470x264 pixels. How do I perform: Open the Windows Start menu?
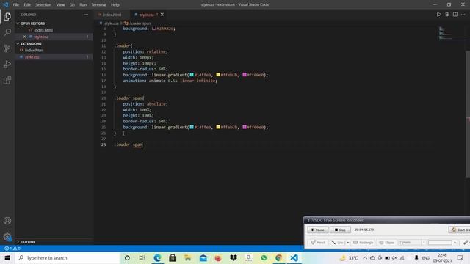[7, 257]
